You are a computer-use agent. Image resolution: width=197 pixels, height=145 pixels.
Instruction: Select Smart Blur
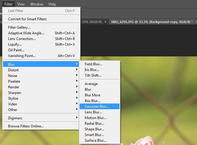tap(99, 135)
